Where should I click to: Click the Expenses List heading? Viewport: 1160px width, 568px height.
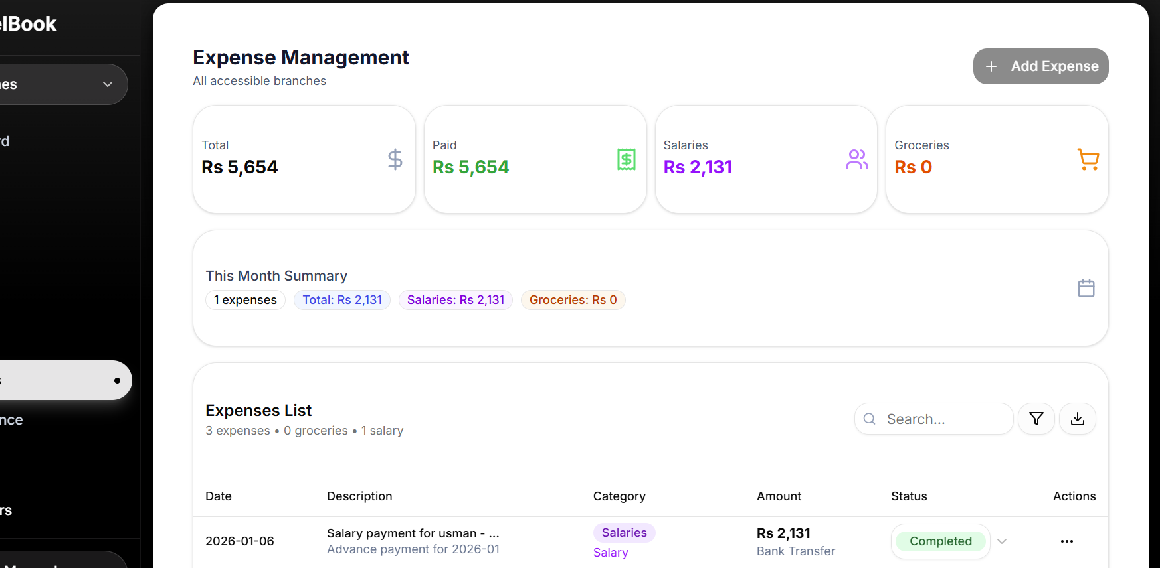(258, 411)
